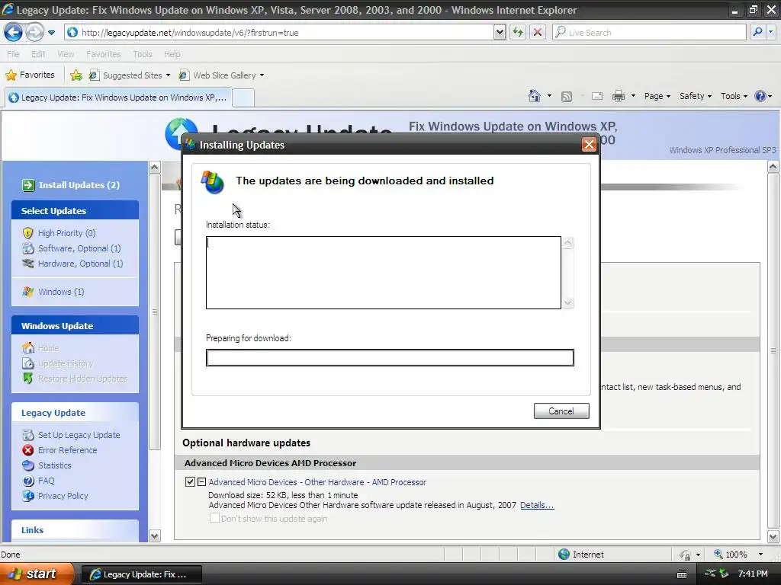Click the browser Back arrow button
The height and width of the screenshot is (585, 781).
13,33
